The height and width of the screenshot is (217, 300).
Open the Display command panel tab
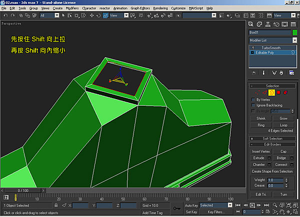tap(284, 24)
